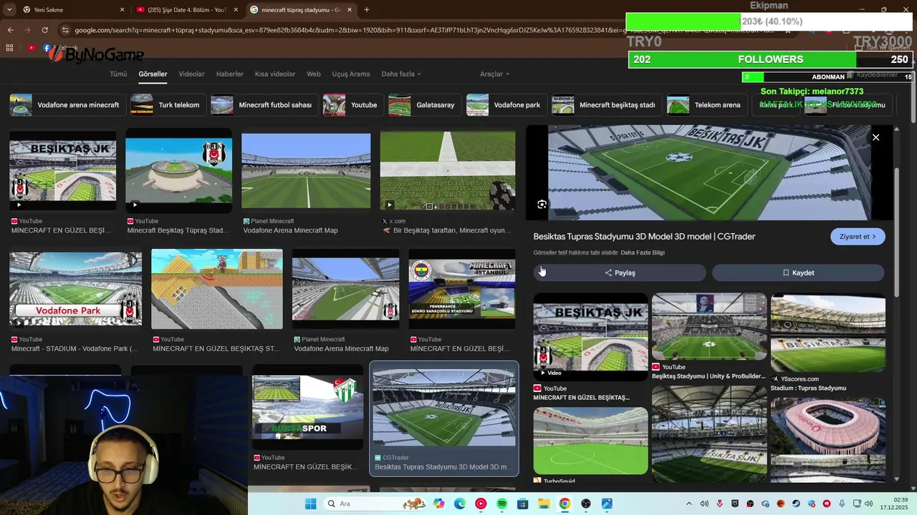The width and height of the screenshot is (917, 515).
Task: Open the apps grid icon in bookmarks bar
Action: point(10,48)
